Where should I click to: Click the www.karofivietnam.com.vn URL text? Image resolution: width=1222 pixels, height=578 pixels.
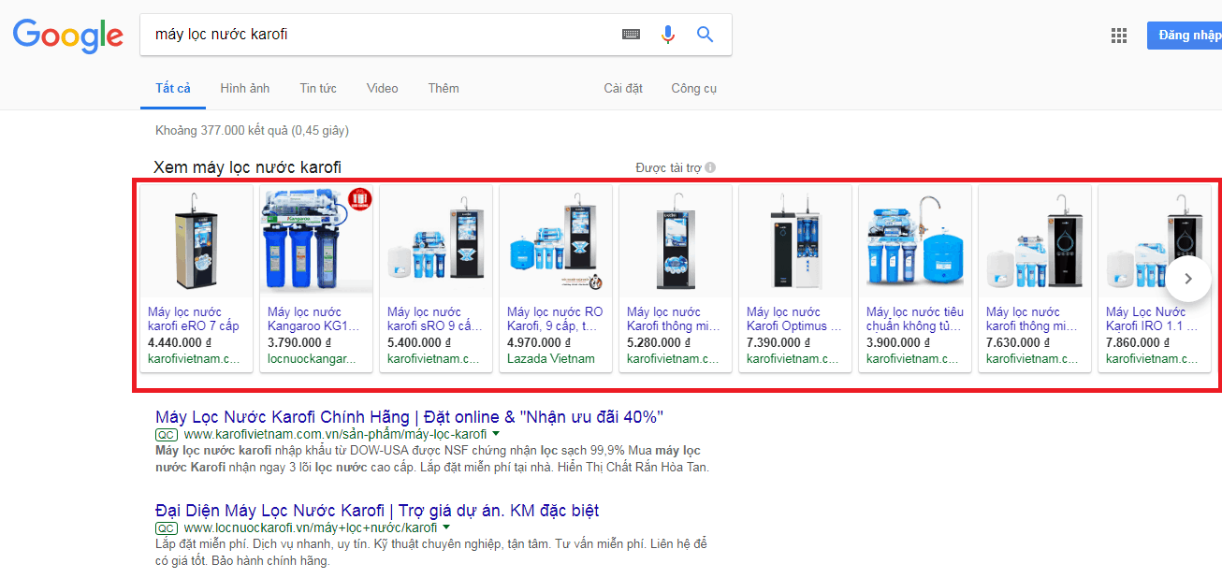point(335,435)
